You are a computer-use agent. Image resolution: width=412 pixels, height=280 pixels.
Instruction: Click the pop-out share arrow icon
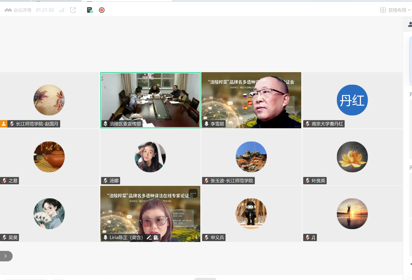click(x=73, y=10)
